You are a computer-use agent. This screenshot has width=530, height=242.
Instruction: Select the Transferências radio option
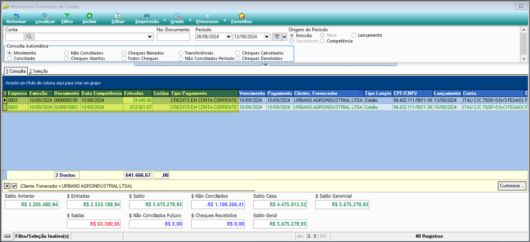pos(181,53)
